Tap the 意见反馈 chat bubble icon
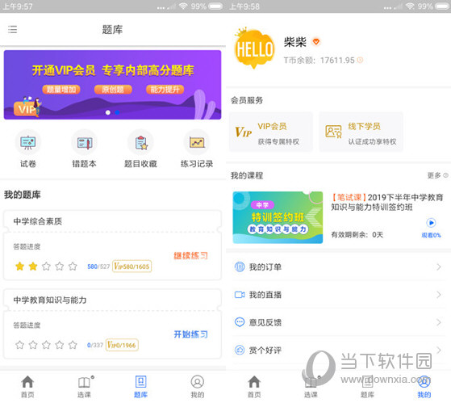The image size is (451, 403). tap(240, 322)
